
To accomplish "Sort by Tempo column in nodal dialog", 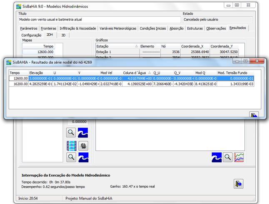I will [x=19, y=73].
